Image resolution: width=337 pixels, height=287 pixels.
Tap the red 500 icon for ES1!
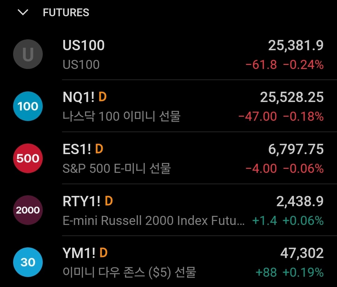pyautogui.click(x=28, y=158)
